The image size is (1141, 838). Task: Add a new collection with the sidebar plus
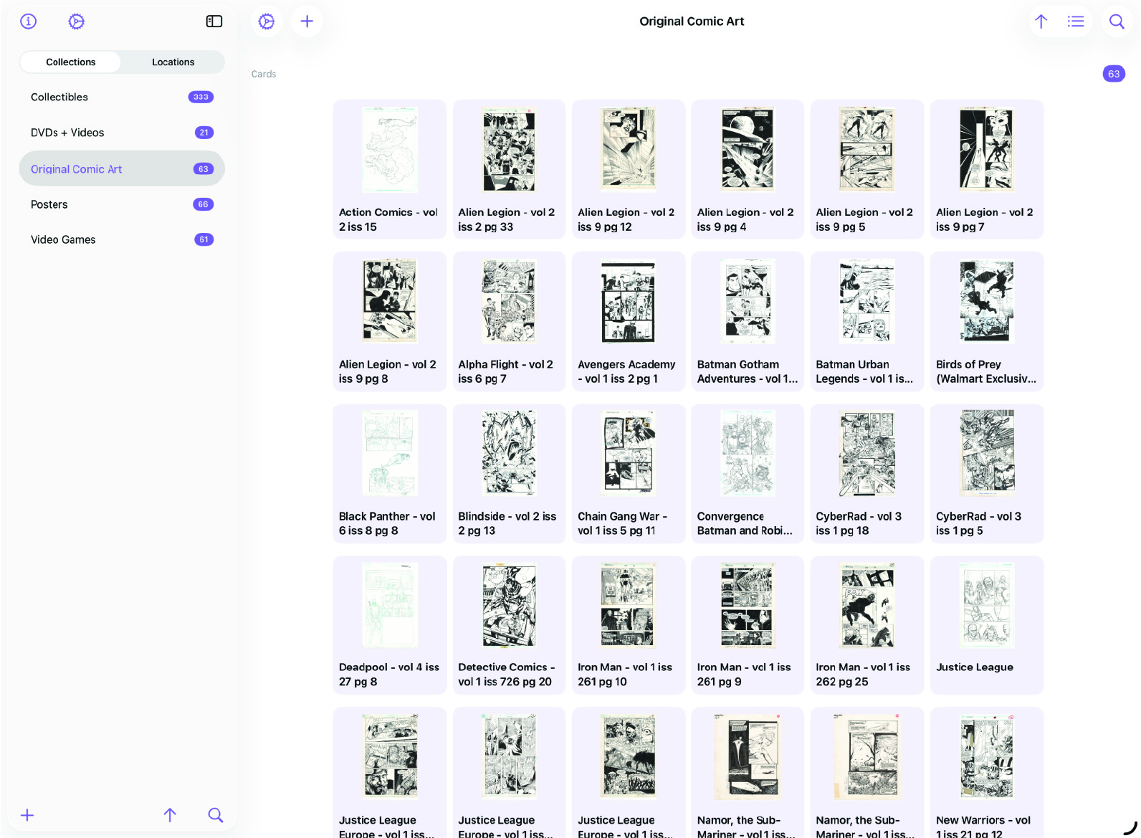27,815
